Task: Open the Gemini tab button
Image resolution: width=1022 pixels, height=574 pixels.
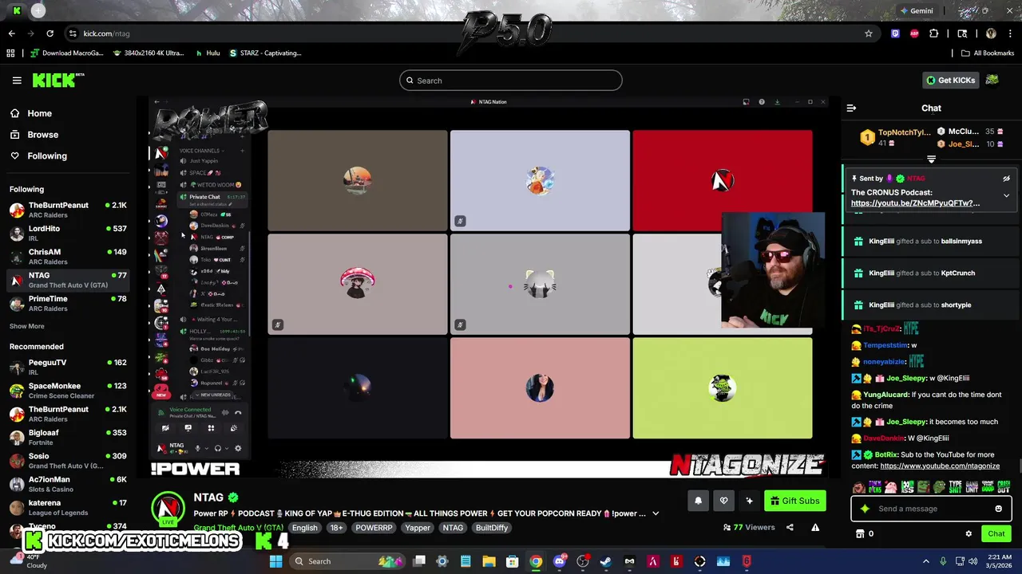Action: tap(916, 11)
